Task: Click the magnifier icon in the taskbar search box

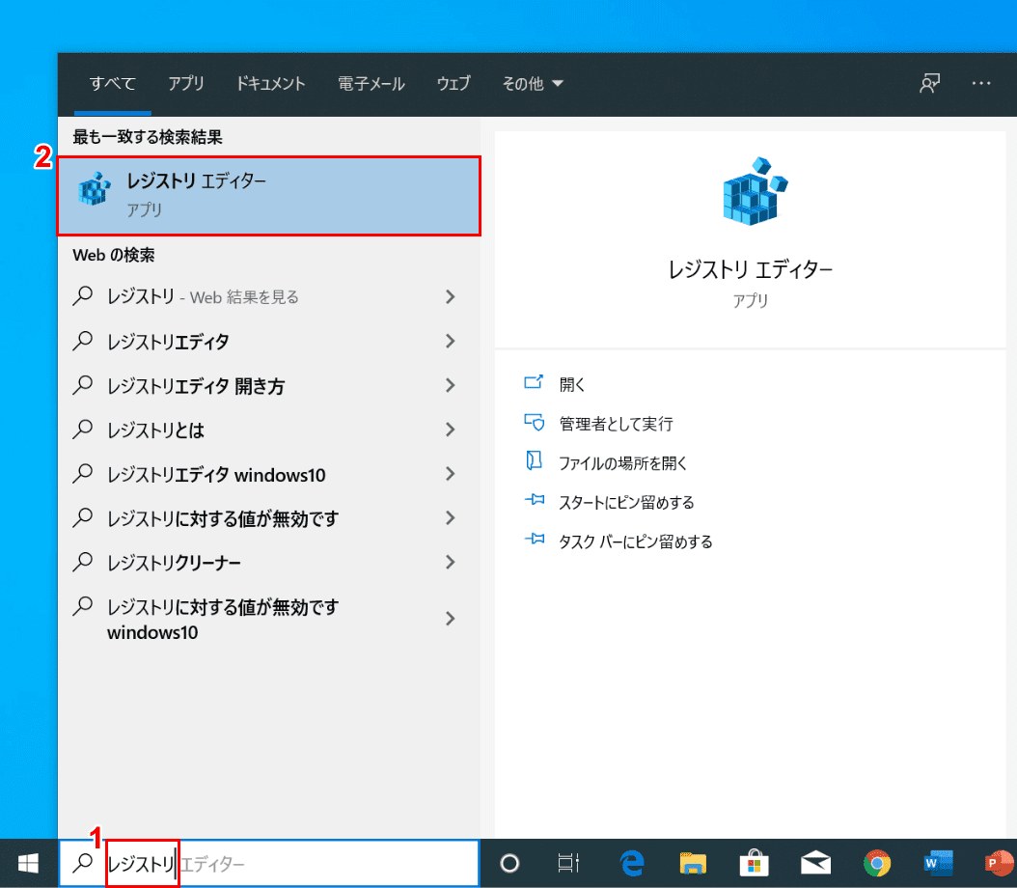Action: click(82, 863)
